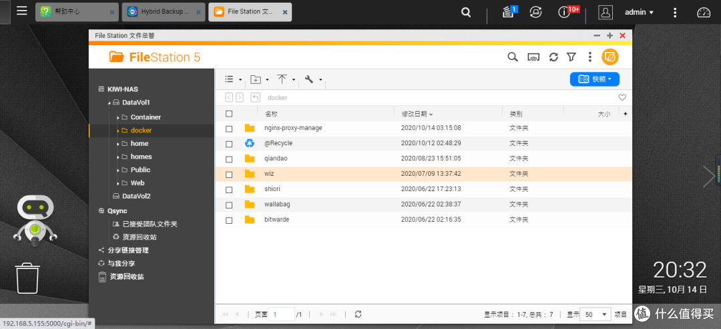
Task: Open the wrench tools dropdown
Action: coord(313,79)
